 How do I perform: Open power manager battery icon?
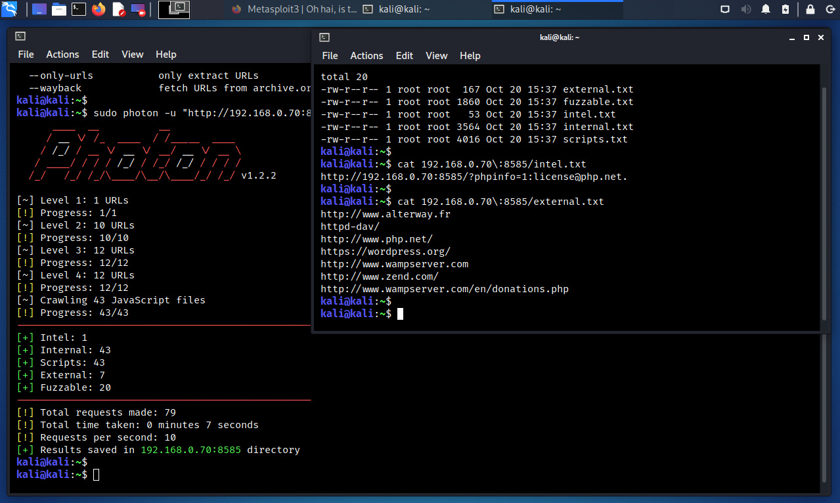tap(785, 9)
